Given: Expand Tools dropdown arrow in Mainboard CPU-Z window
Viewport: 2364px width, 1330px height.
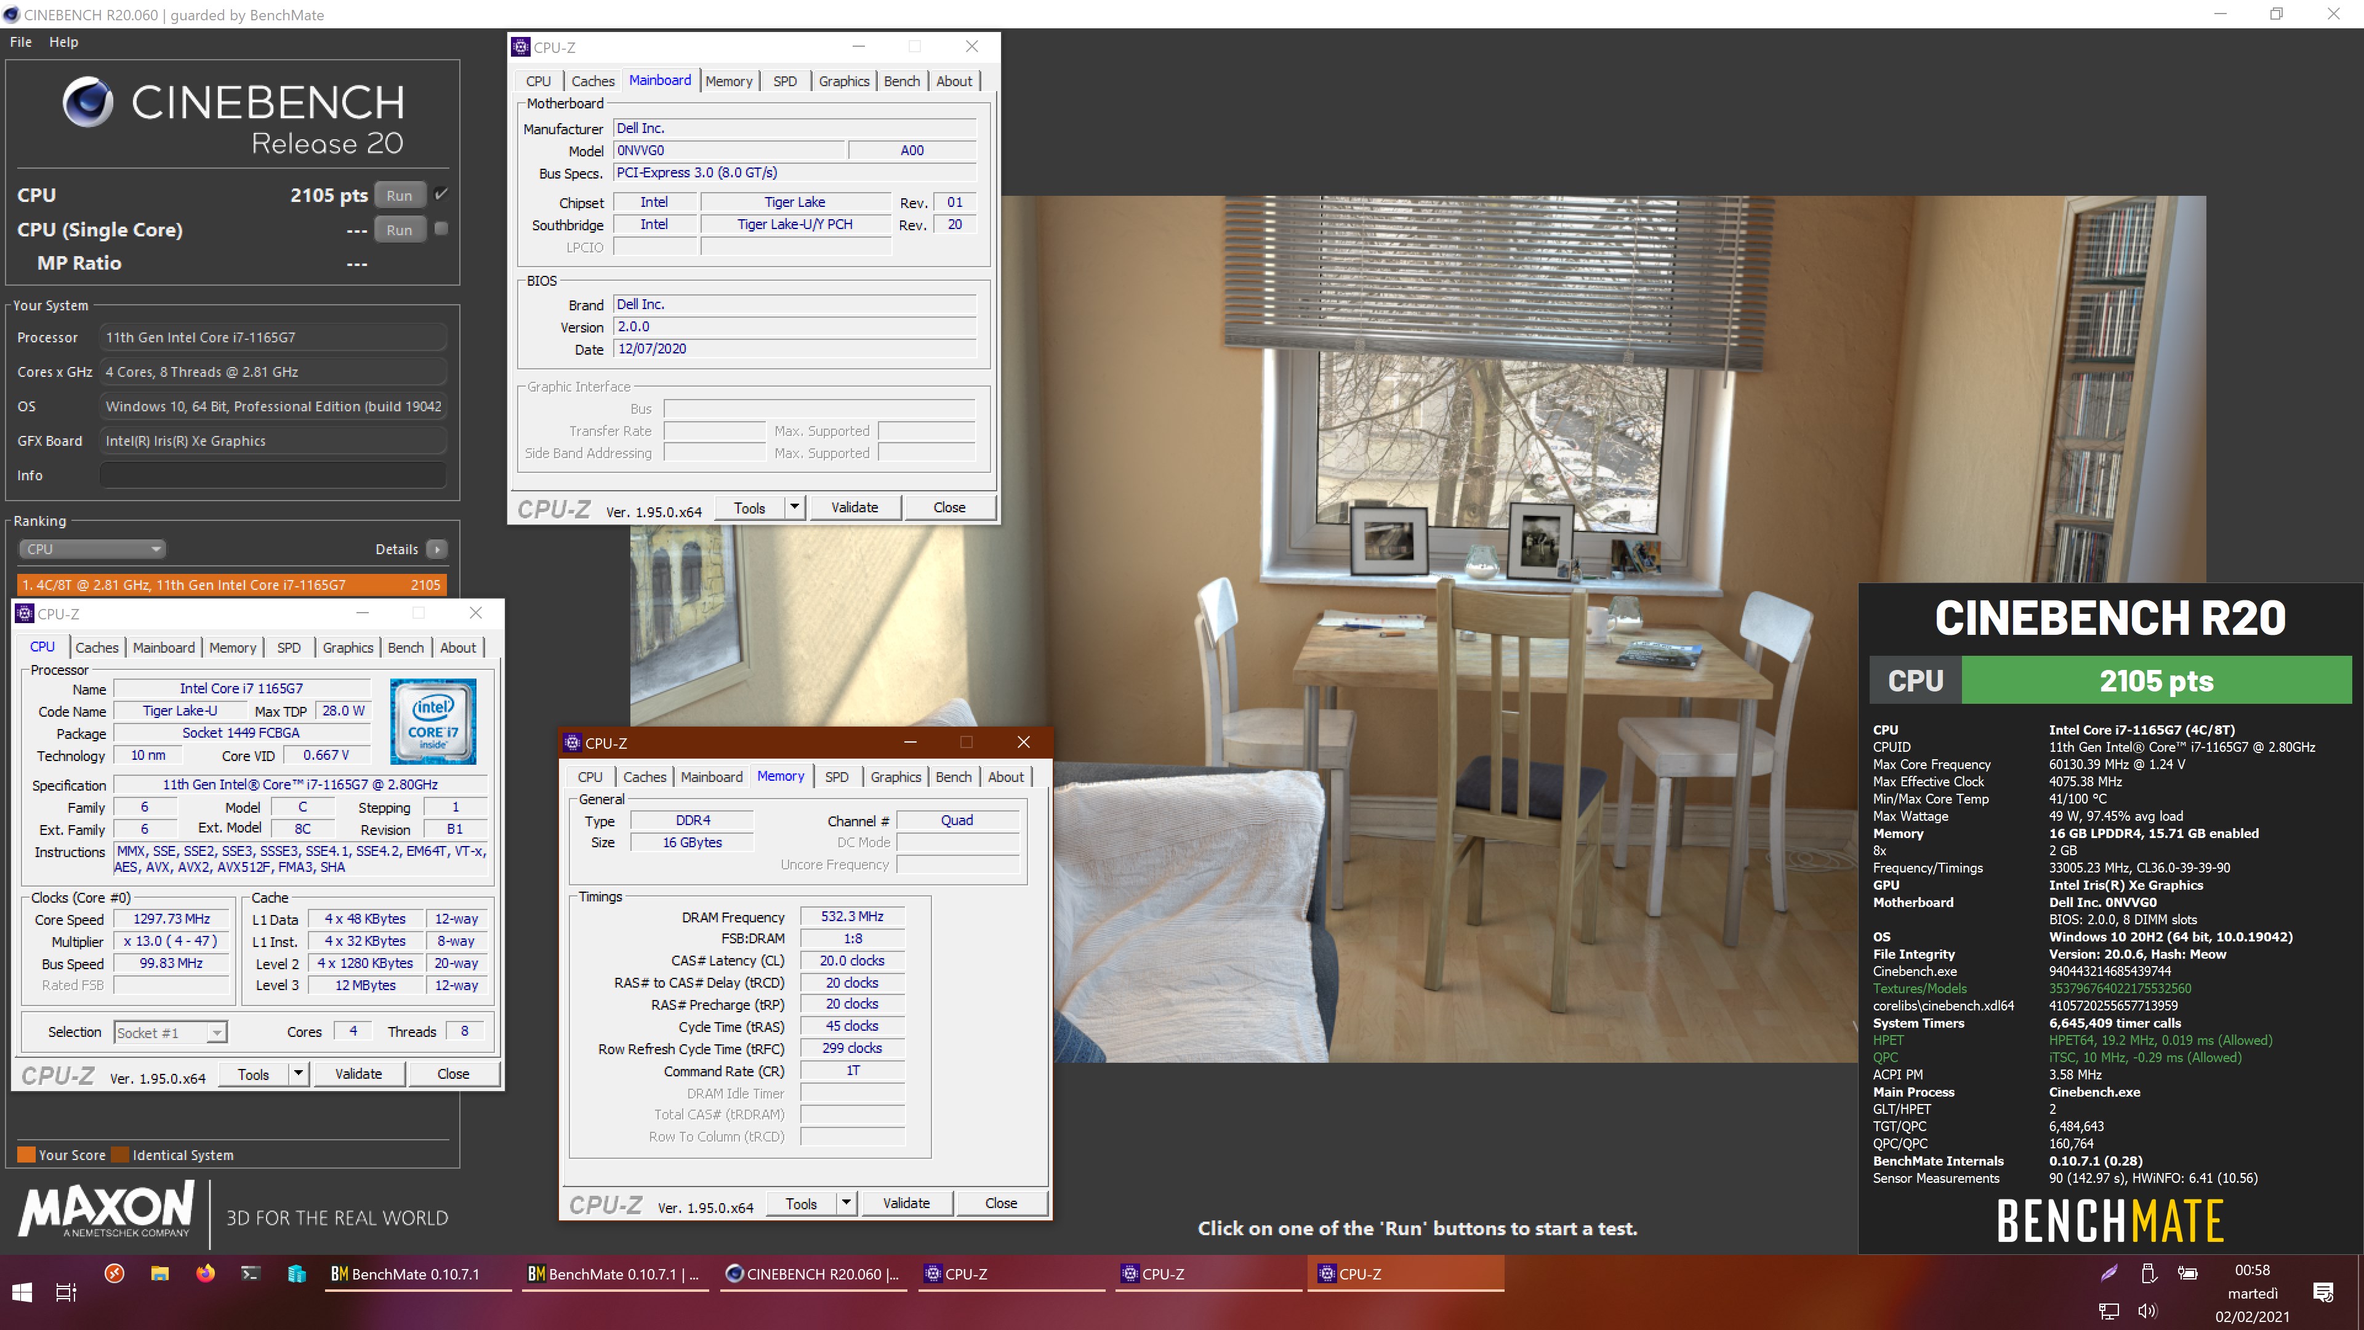Looking at the screenshot, I should [795, 507].
